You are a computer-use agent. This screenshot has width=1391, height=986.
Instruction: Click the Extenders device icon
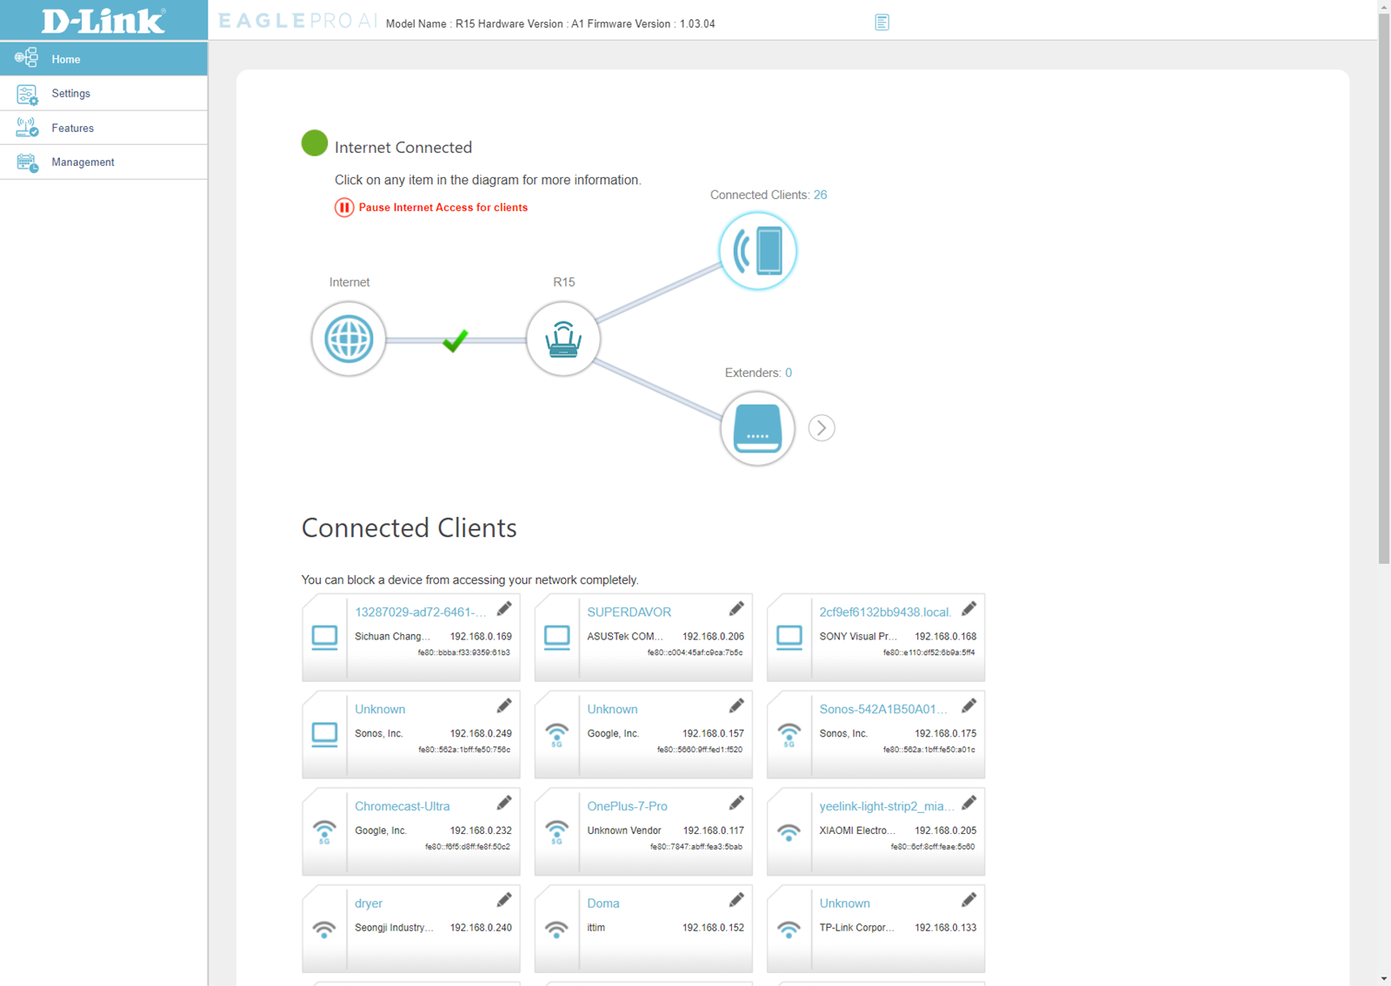pyautogui.click(x=758, y=428)
